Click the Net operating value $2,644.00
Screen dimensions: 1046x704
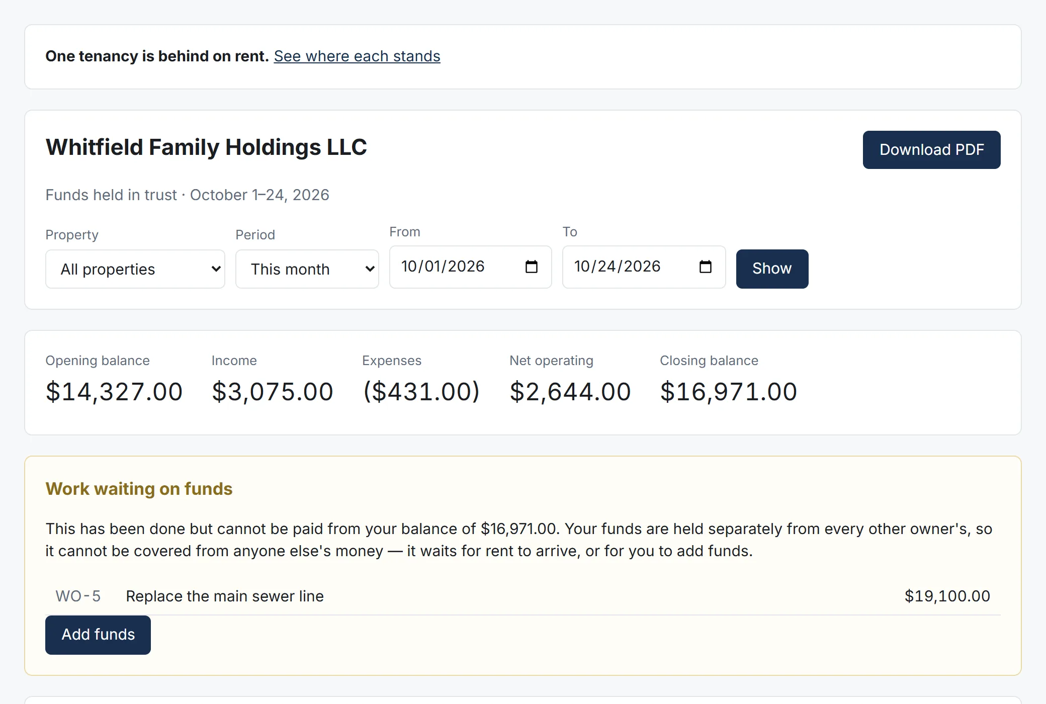click(x=570, y=392)
